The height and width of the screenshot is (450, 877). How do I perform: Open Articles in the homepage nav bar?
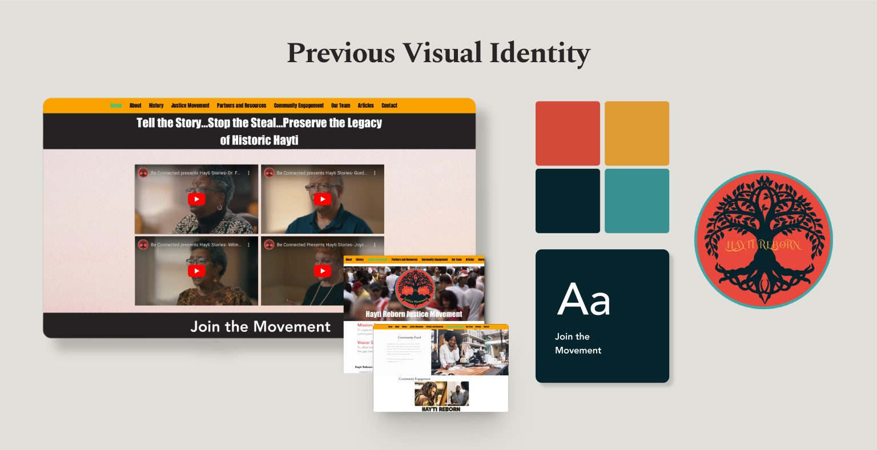[366, 106]
